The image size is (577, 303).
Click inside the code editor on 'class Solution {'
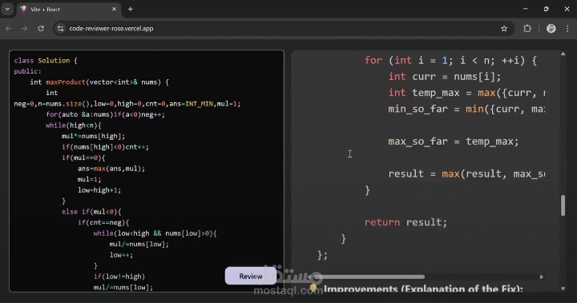coord(46,61)
